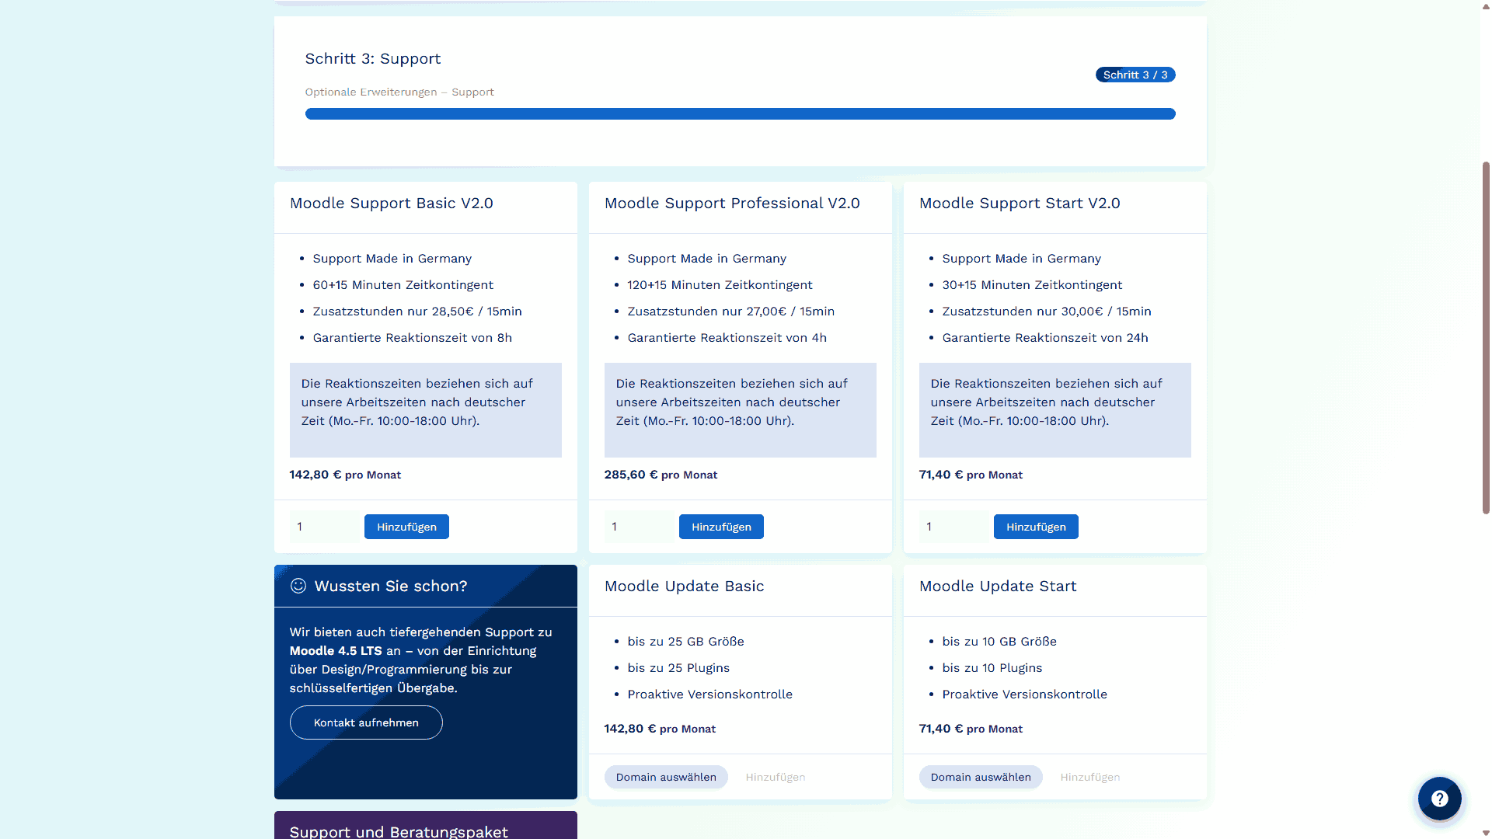Click Garantierte Reaktionszeit von 4h

pyautogui.click(x=727, y=338)
